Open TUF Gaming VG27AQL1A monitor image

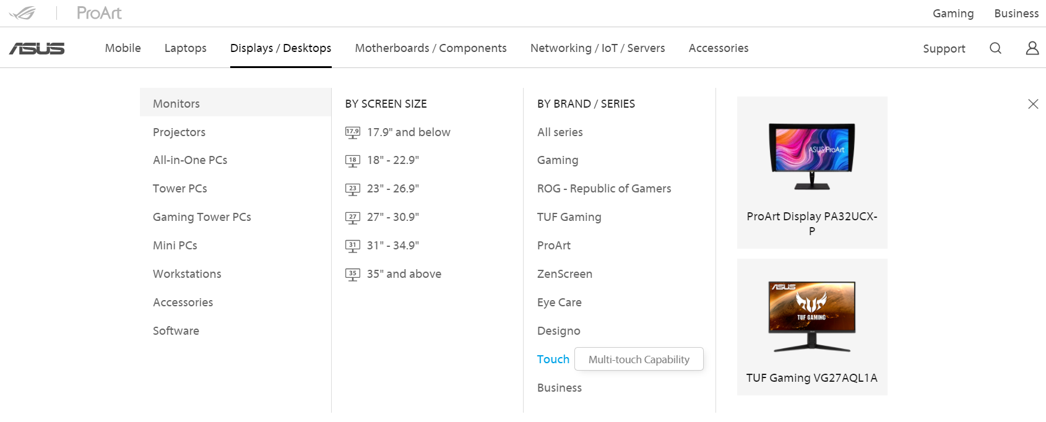812,317
